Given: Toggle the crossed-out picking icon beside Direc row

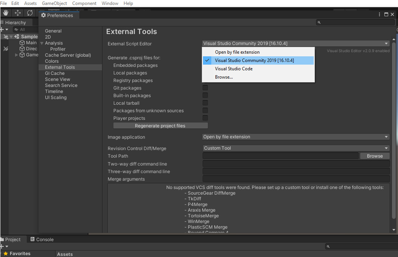Looking at the screenshot, I should (6, 49).
